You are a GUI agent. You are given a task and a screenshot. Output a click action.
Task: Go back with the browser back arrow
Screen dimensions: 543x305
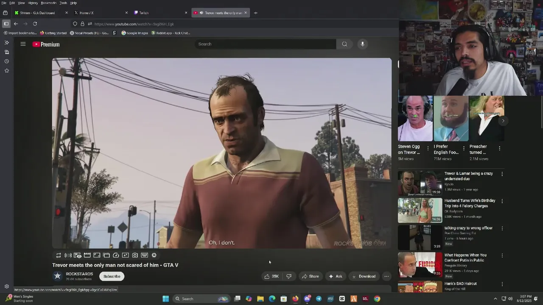(16, 24)
